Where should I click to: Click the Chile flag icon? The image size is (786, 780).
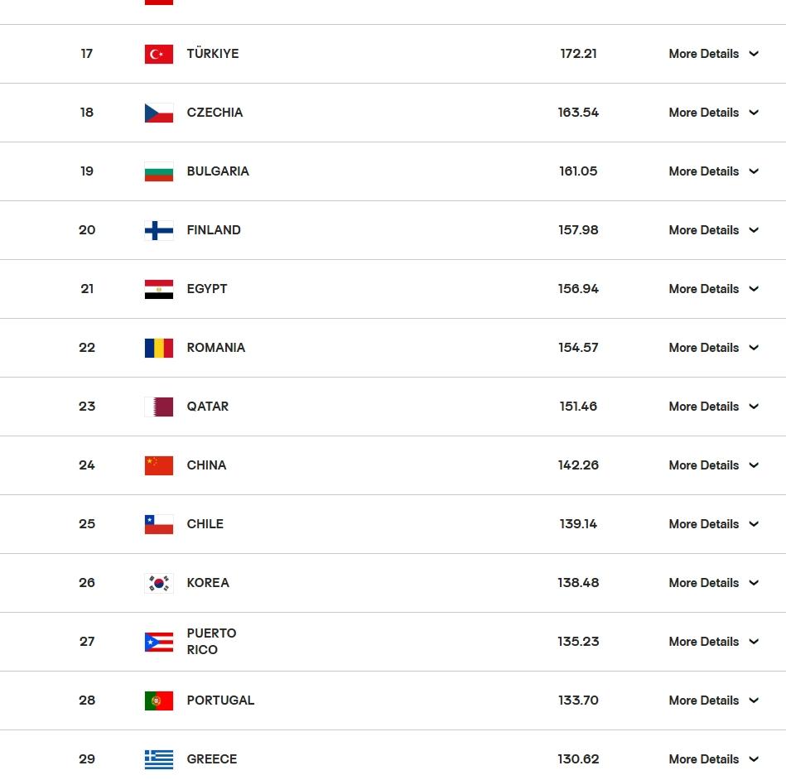point(159,524)
